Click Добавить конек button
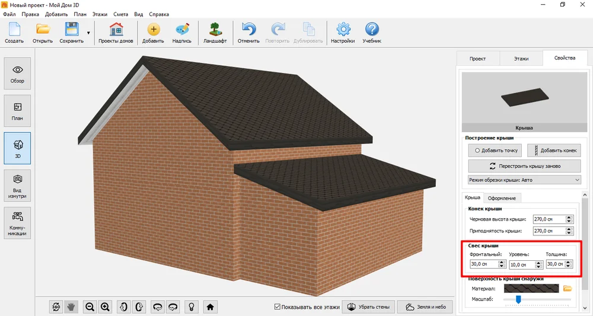The width and height of the screenshot is (593, 316). pos(554,151)
